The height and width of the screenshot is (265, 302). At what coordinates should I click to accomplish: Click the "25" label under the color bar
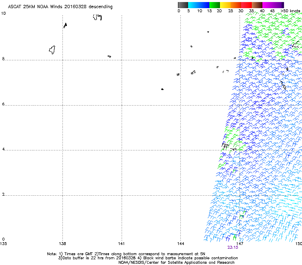[231, 11]
